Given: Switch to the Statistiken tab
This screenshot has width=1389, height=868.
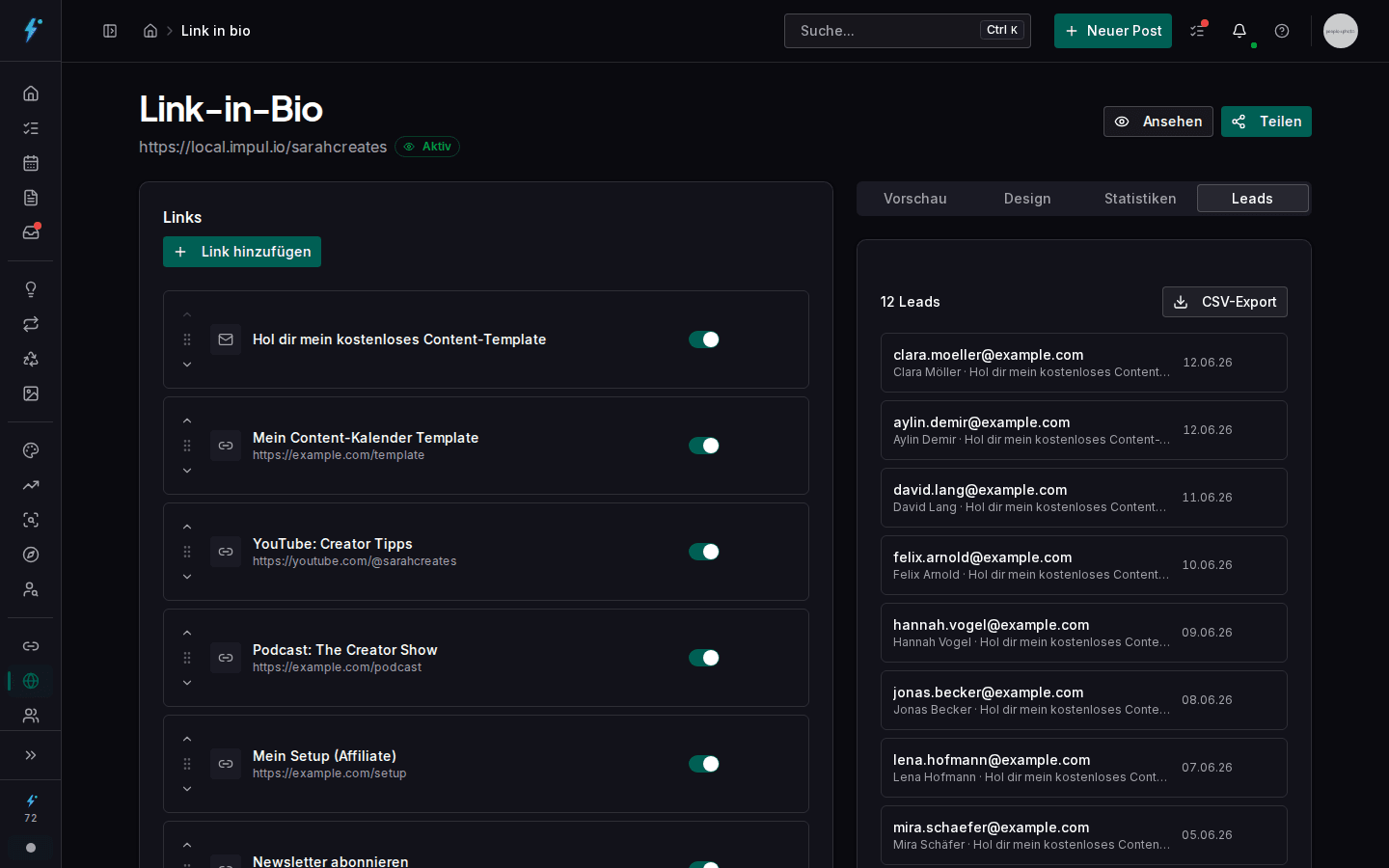Looking at the screenshot, I should (x=1140, y=199).
